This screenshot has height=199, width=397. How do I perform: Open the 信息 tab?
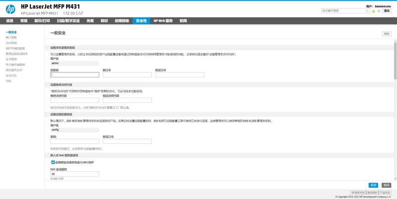9,21
